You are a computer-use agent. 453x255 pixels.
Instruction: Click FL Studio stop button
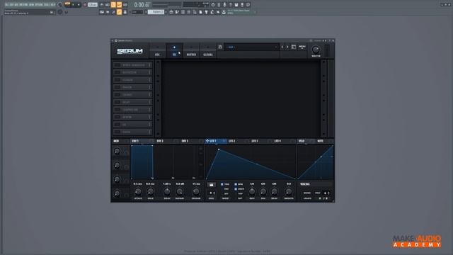pyautogui.click(x=79, y=5)
